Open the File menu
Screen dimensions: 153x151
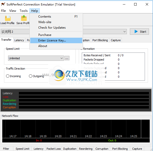[4, 11]
